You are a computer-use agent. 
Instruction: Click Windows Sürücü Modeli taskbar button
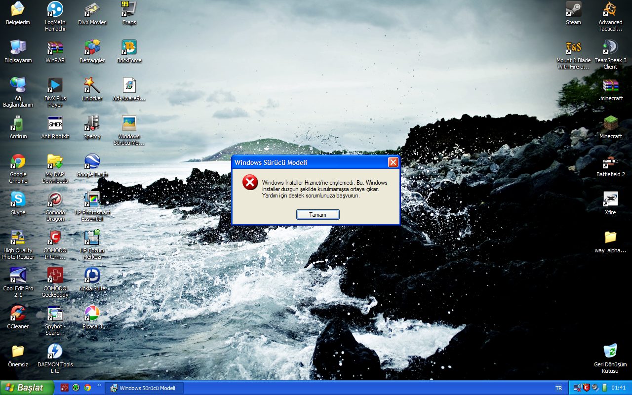tap(144, 388)
